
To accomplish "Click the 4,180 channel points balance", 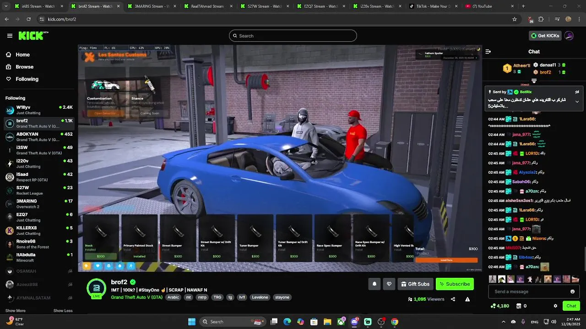I will pyautogui.click(x=499, y=306).
